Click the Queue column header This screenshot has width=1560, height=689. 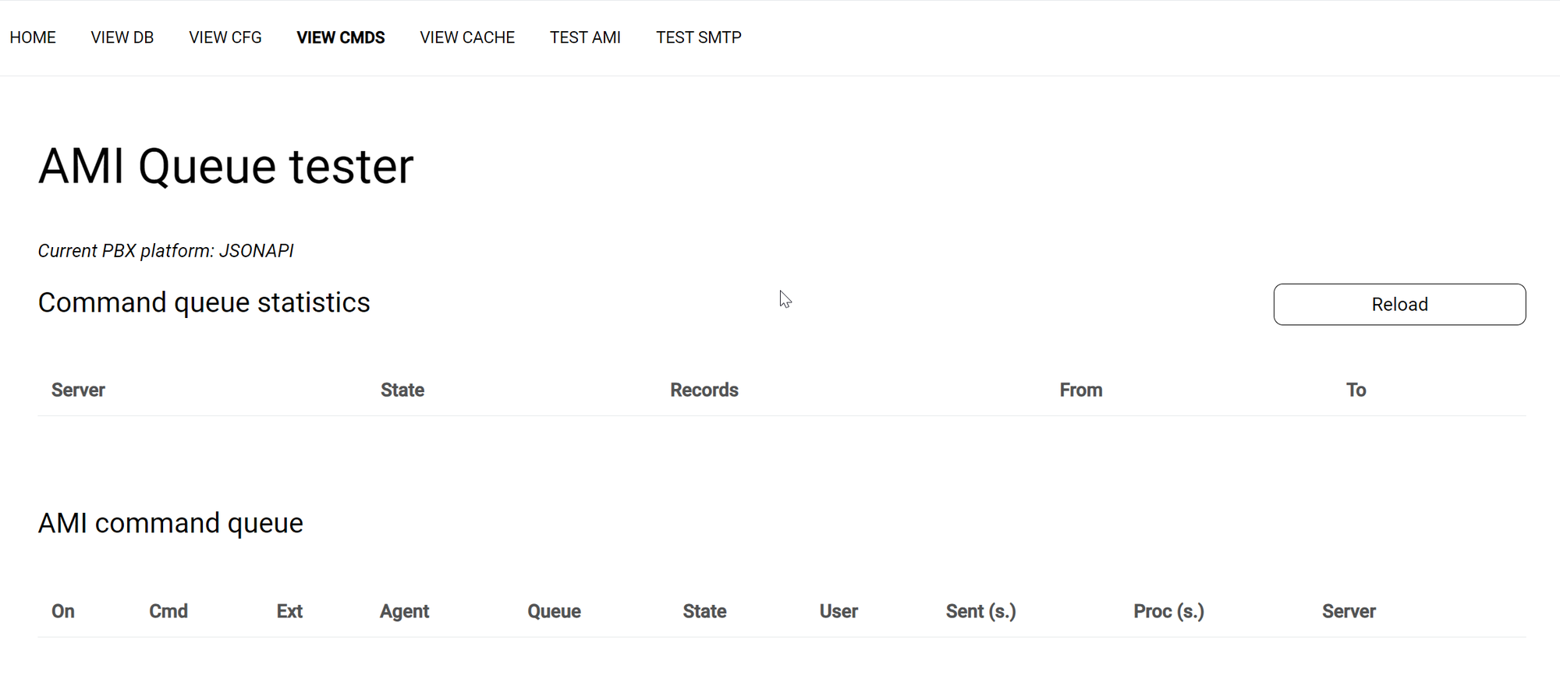click(554, 611)
